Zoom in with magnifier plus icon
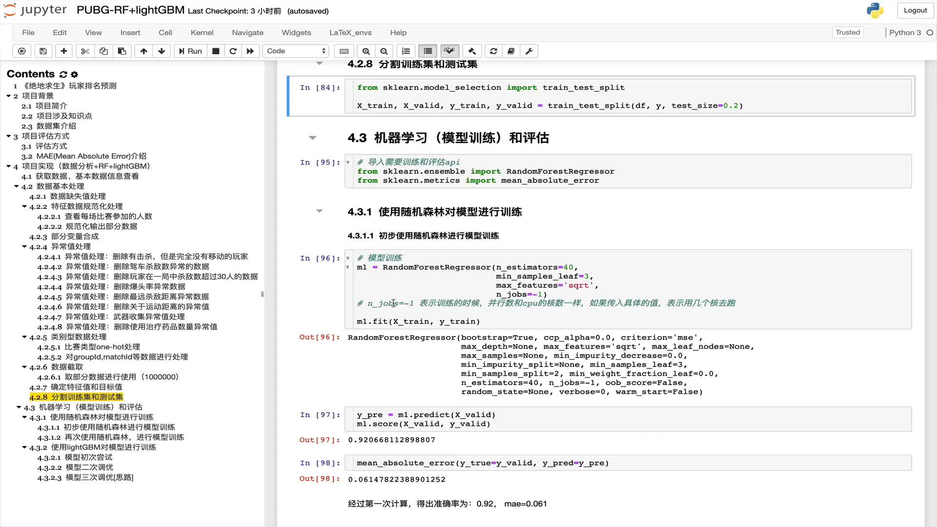Viewport: 937px width, 527px height. tap(366, 51)
